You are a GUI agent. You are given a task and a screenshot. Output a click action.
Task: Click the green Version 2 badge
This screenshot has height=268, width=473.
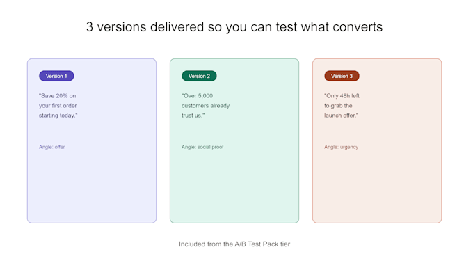(x=199, y=76)
